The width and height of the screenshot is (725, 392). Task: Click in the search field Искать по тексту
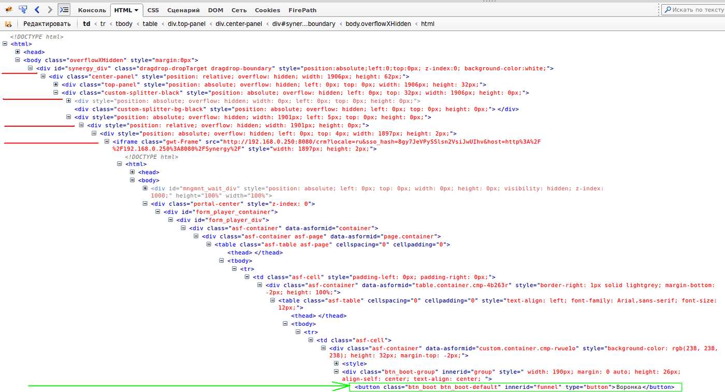coord(695,10)
